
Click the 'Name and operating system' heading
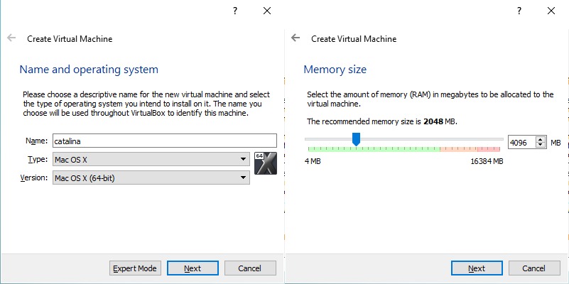(x=89, y=70)
